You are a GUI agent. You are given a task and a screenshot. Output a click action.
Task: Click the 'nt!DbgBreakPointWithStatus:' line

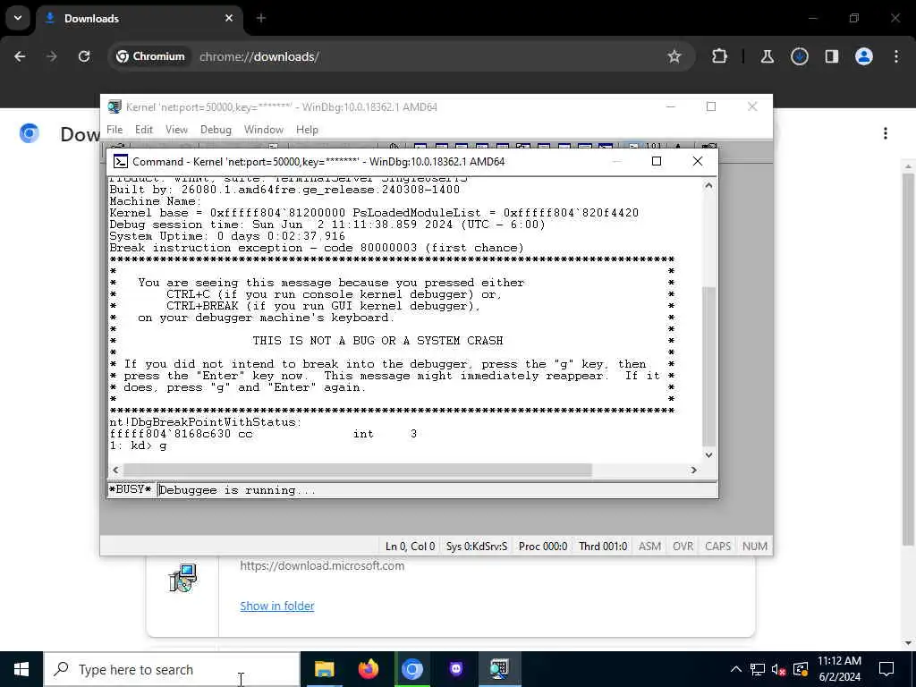click(x=206, y=422)
